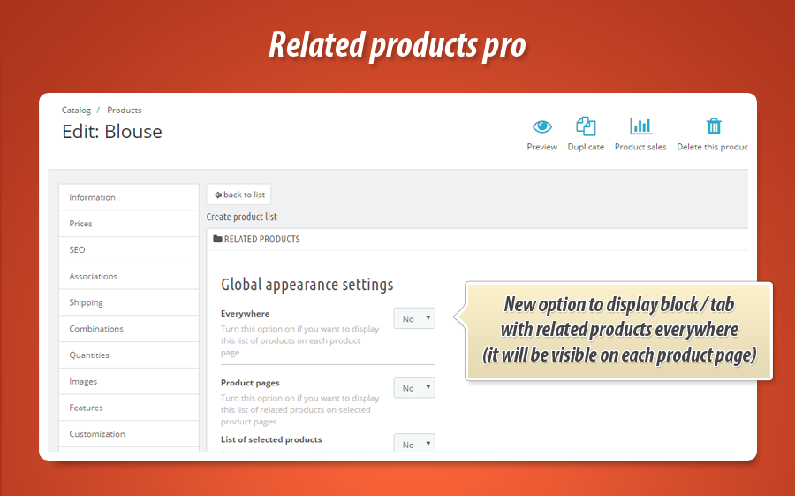Switch to the Features tab

point(128,408)
